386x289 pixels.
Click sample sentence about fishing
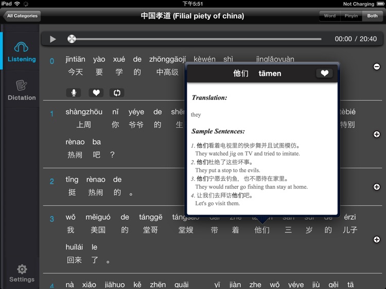[251, 187]
